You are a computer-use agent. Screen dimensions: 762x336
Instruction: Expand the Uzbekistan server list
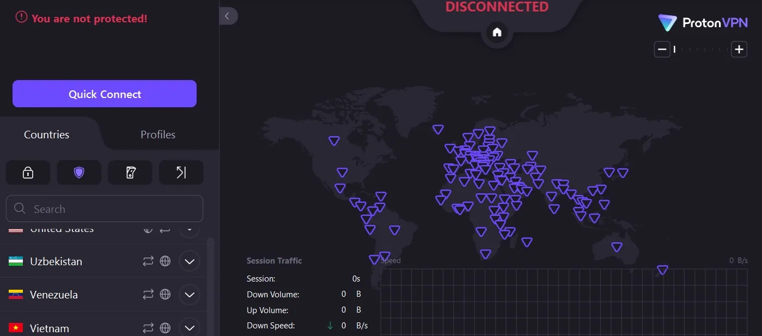[x=190, y=261]
